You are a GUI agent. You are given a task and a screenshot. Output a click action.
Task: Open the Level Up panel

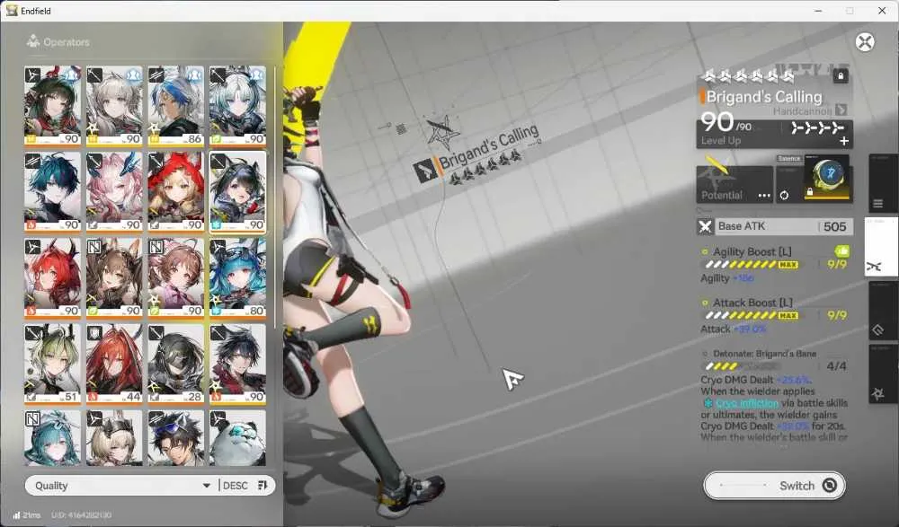(x=774, y=134)
